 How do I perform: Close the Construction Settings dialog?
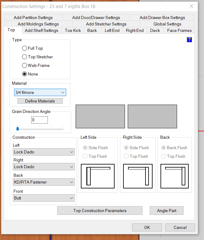(191, 6)
